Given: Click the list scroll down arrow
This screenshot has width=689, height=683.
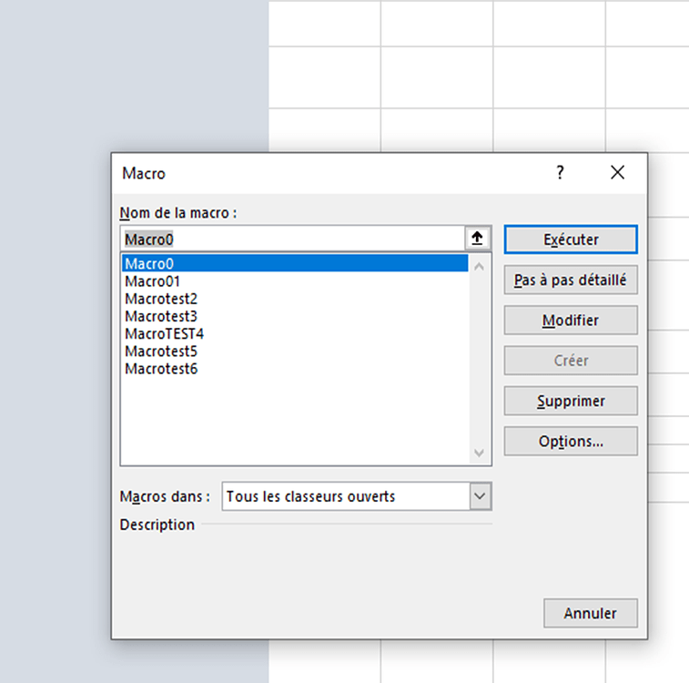Looking at the screenshot, I should coord(479,453).
